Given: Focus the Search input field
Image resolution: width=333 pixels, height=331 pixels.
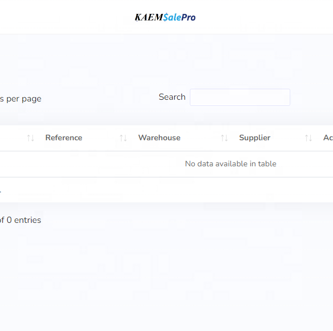Looking at the screenshot, I should click(x=240, y=98).
